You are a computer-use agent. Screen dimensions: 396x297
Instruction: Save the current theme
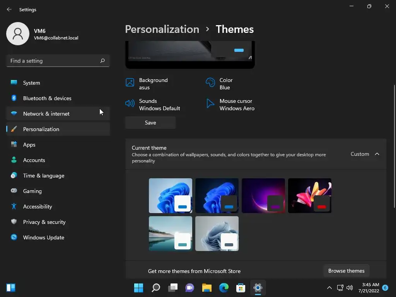(x=150, y=123)
